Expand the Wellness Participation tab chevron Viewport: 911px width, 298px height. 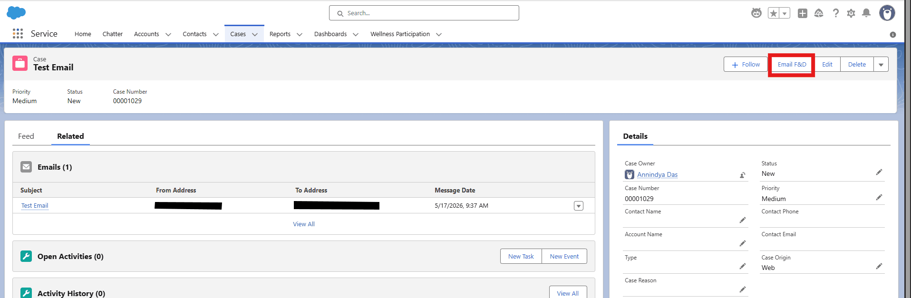pyautogui.click(x=439, y=34)
